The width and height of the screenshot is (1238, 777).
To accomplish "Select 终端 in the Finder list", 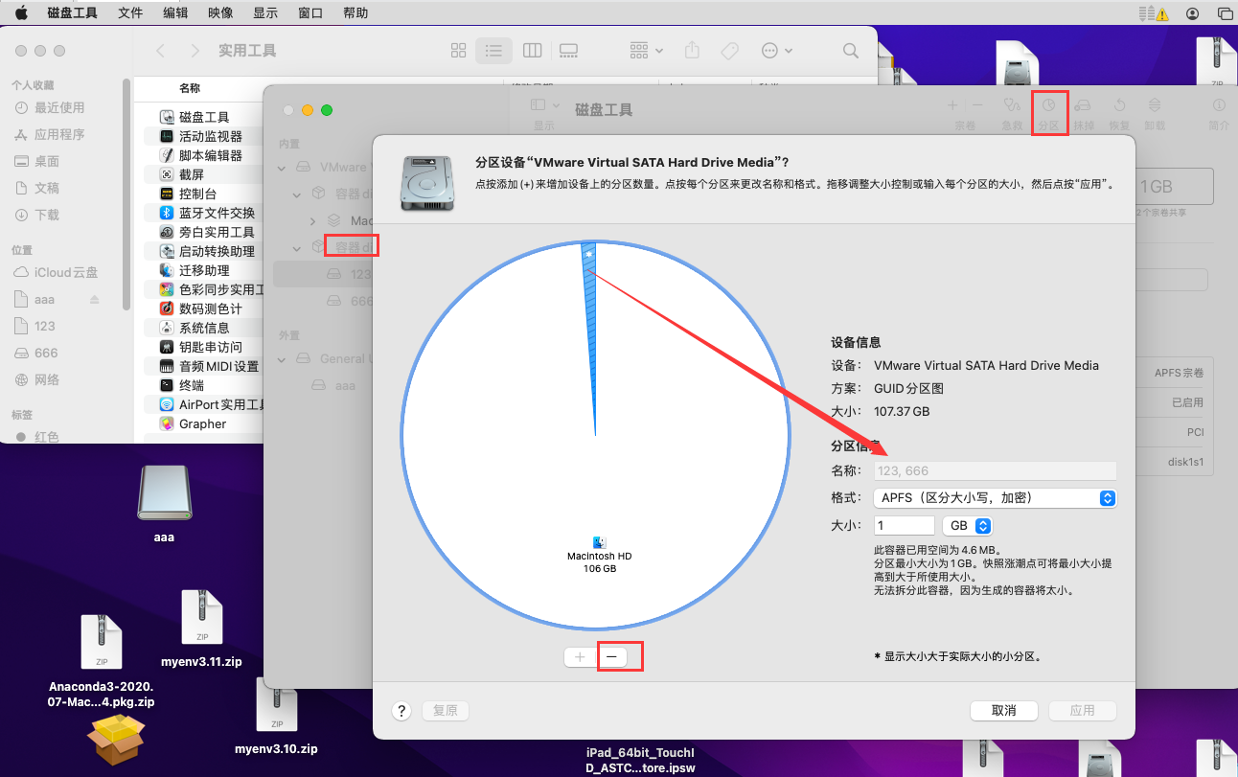I will (192, 385).
